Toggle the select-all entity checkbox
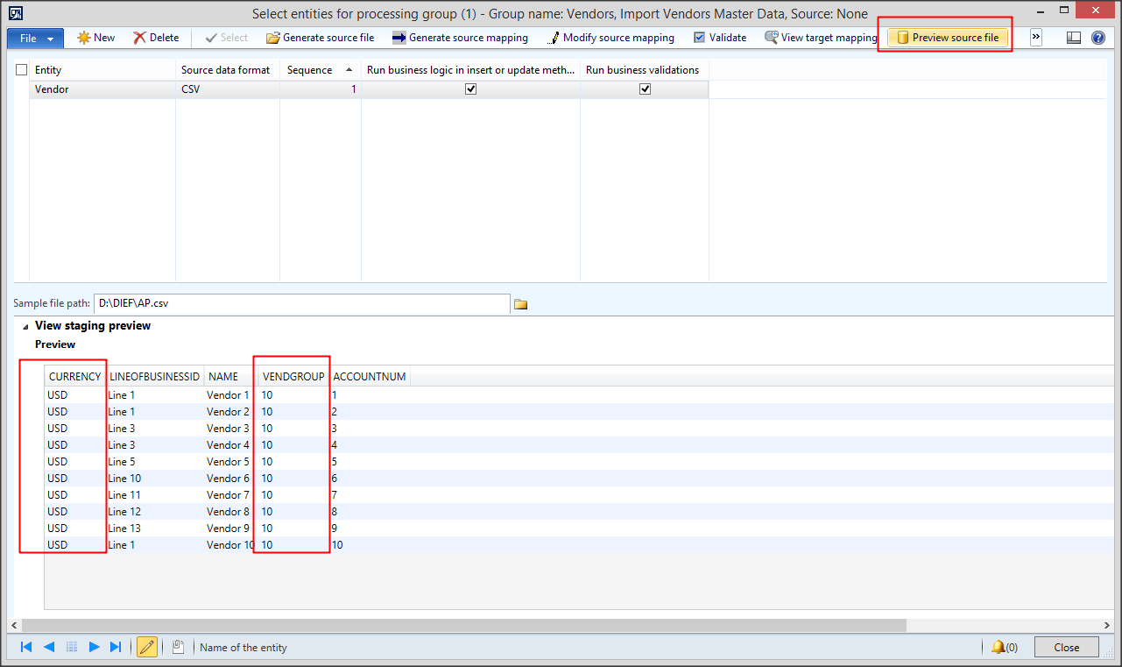The height and width of the screenshot is (667, 1122). click(21, 69)
